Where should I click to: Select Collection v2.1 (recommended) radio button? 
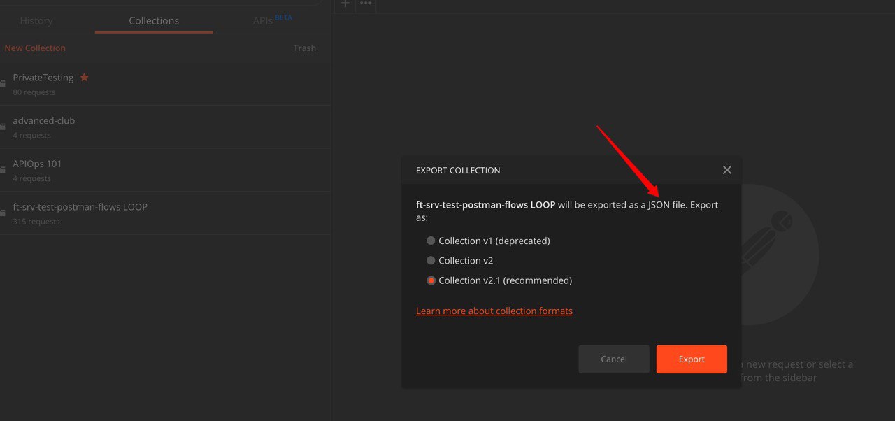tap(431, 280)
